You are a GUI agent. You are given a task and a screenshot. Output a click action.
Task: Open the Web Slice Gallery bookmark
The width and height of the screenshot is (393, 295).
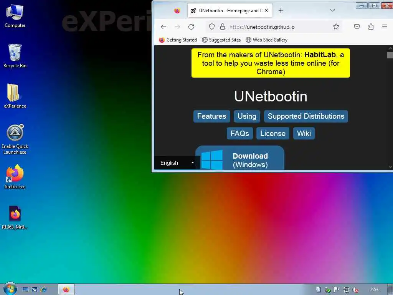pyautogui.click(x=266, y=40)
